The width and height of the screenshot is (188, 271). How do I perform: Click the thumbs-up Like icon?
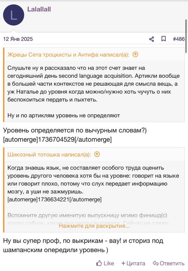pyautogui.click(x=99, y=263)
